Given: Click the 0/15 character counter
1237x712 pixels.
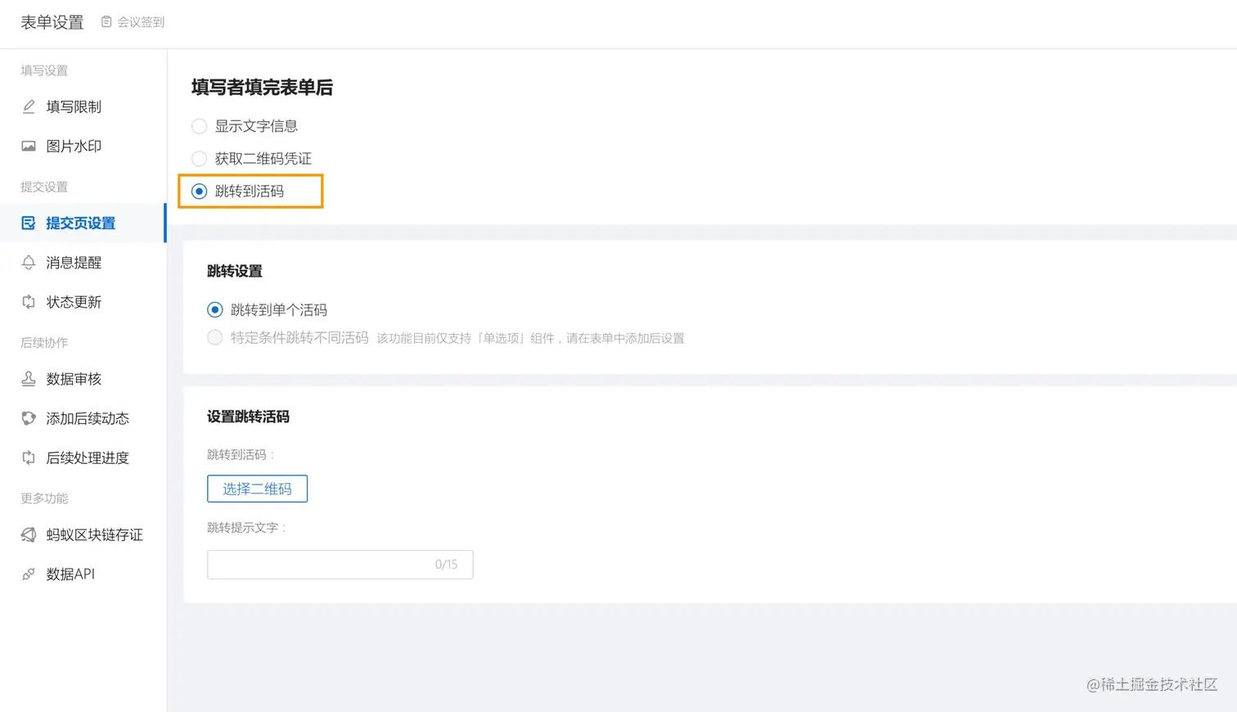Looking at the screenshot, I should (447, 565).
